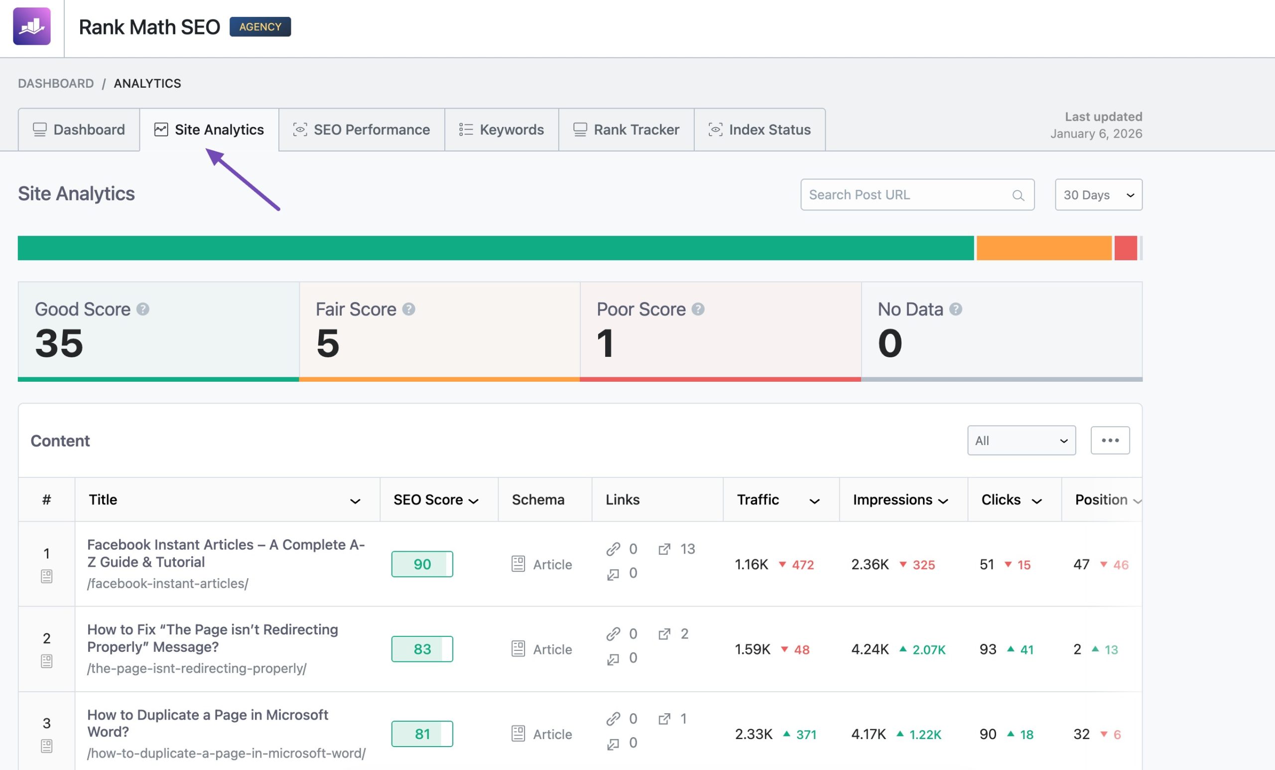Open the 30 Days date range dropdown
The image size is (1275, 770).
(x=1098, y=195)
